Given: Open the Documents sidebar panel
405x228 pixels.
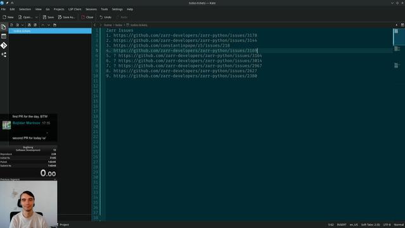Looking at the screenshot, I should click(4, 27).
